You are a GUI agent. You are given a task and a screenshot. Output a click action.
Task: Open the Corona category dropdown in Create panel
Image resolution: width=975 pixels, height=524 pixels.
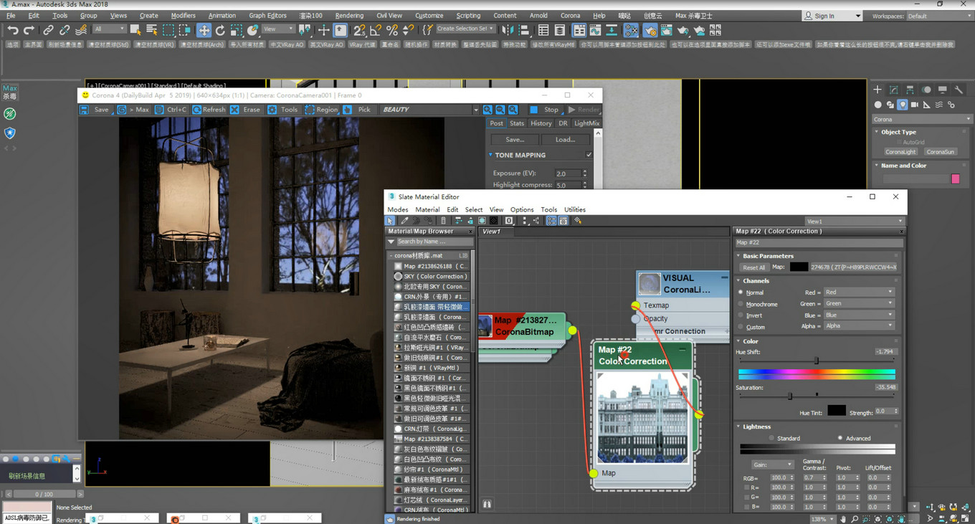[x=921, y=119]
